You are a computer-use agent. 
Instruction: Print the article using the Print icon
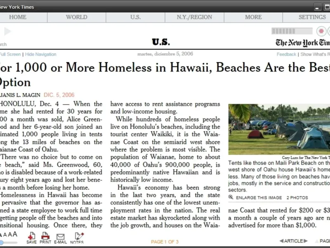click(x=45, y=236)
